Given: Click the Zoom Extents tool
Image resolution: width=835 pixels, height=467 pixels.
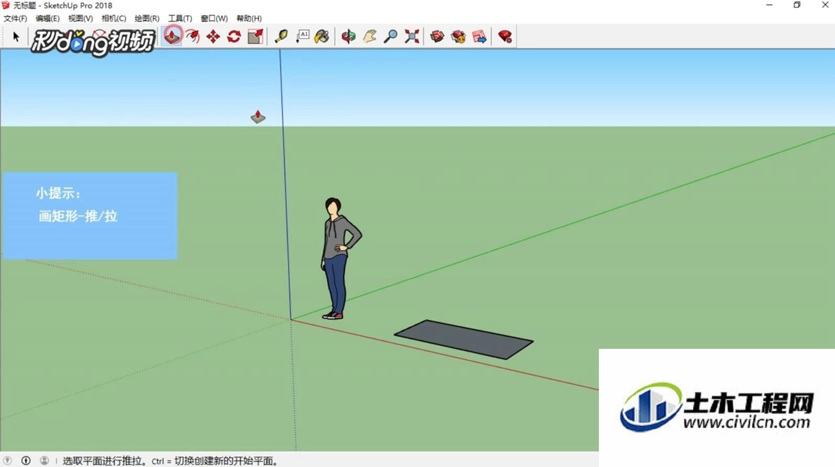Looking at the screenshot, I should pos(412,36).
